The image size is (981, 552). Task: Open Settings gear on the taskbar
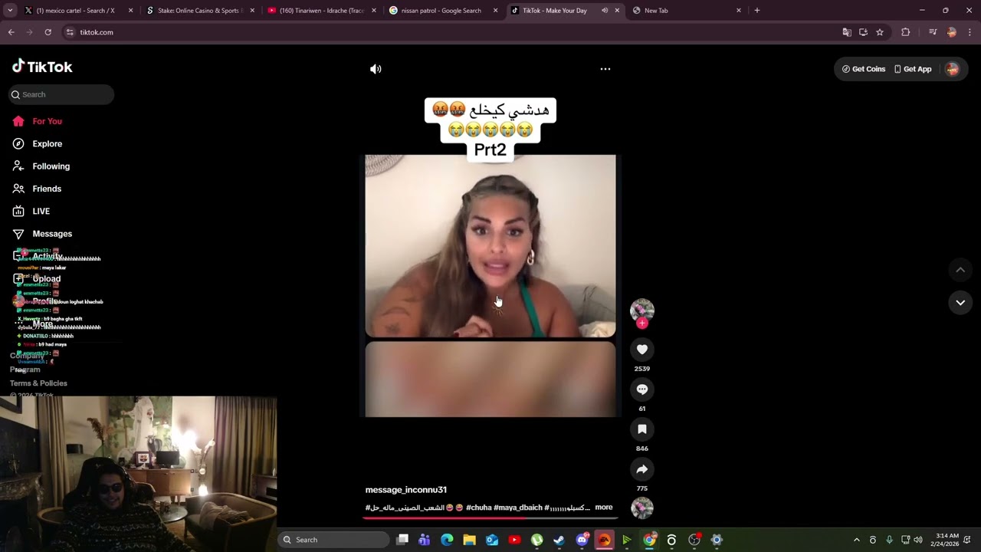(x=717, y=540)
